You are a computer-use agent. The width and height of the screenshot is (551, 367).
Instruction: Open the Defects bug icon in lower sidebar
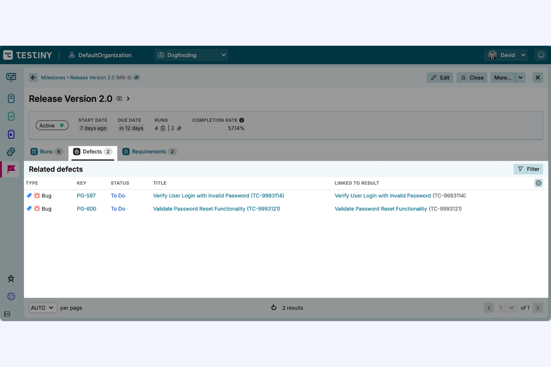tap(10, 279)
